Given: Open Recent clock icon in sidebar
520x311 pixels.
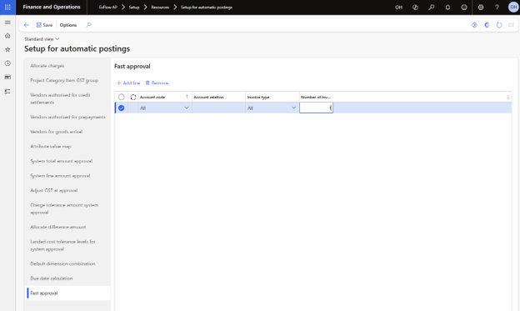Looking at the screenshot, I should point(7,63).
